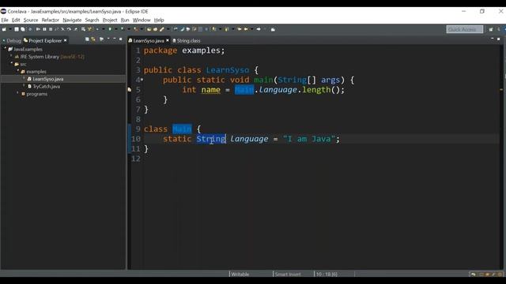Switch to the Java perspective icon

click(499, 29)
